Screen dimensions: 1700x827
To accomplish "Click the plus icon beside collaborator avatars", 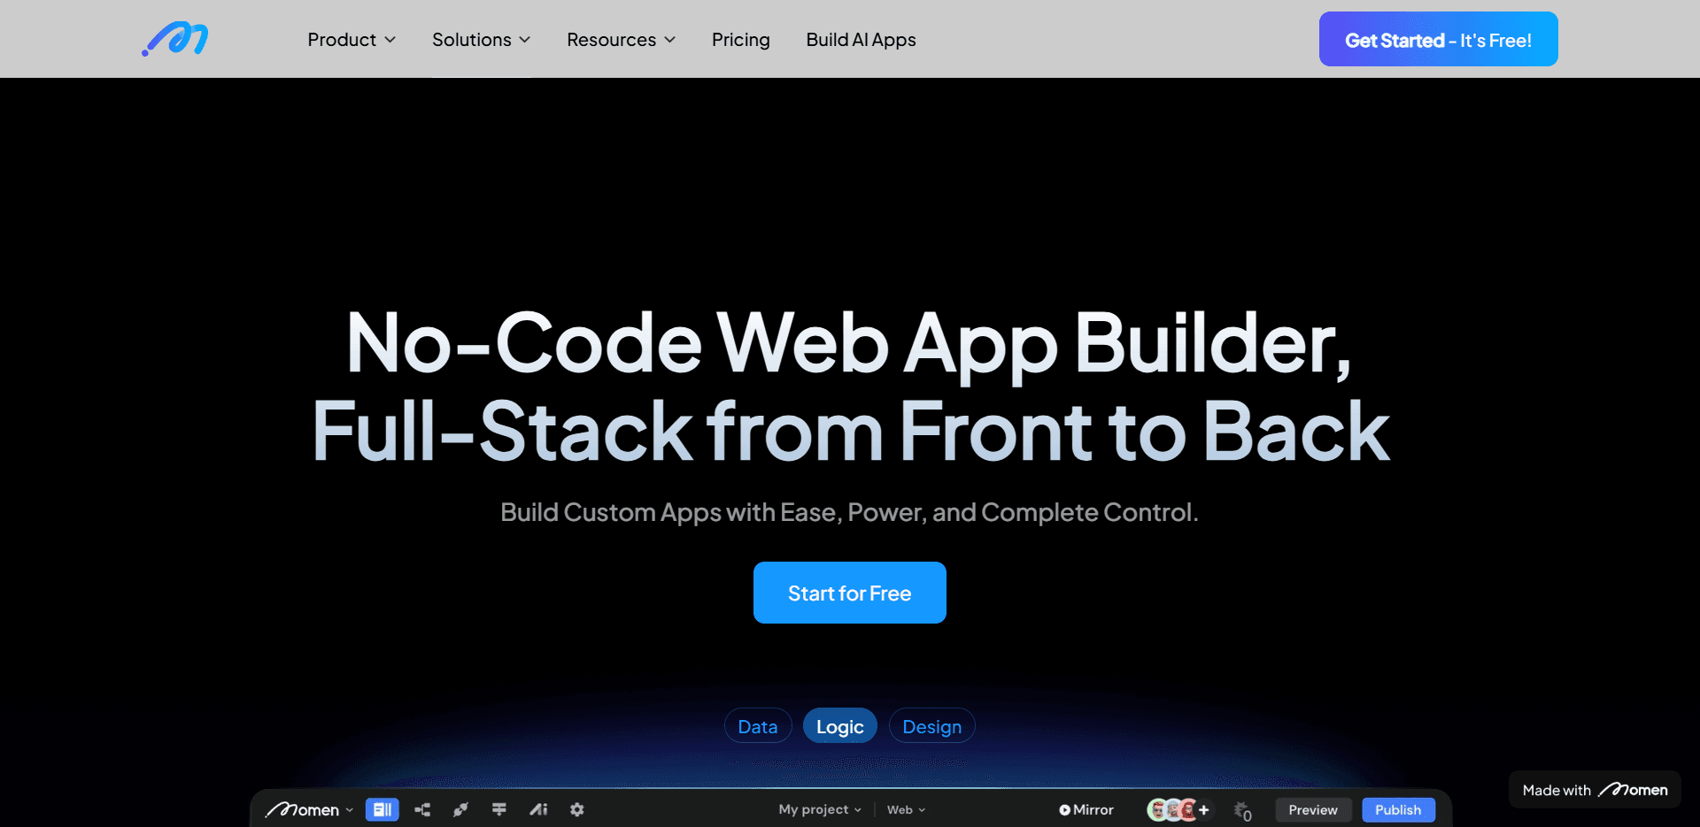I will (x=1204, y=809).
